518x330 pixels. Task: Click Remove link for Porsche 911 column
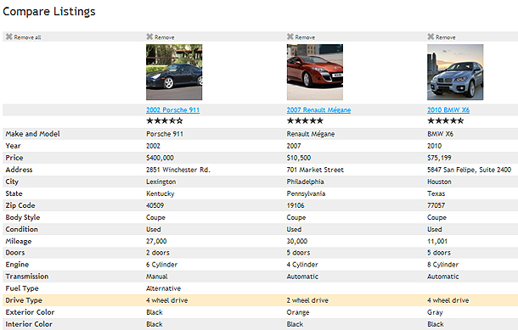[165, 37]
